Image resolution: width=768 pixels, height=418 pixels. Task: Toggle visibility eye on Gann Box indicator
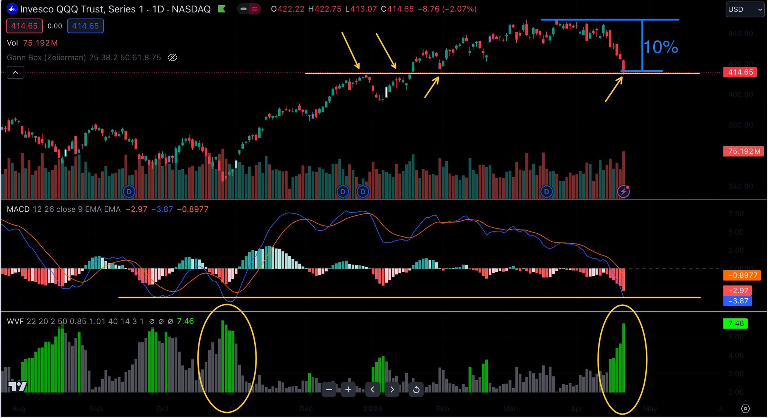(x=172, y=57)
